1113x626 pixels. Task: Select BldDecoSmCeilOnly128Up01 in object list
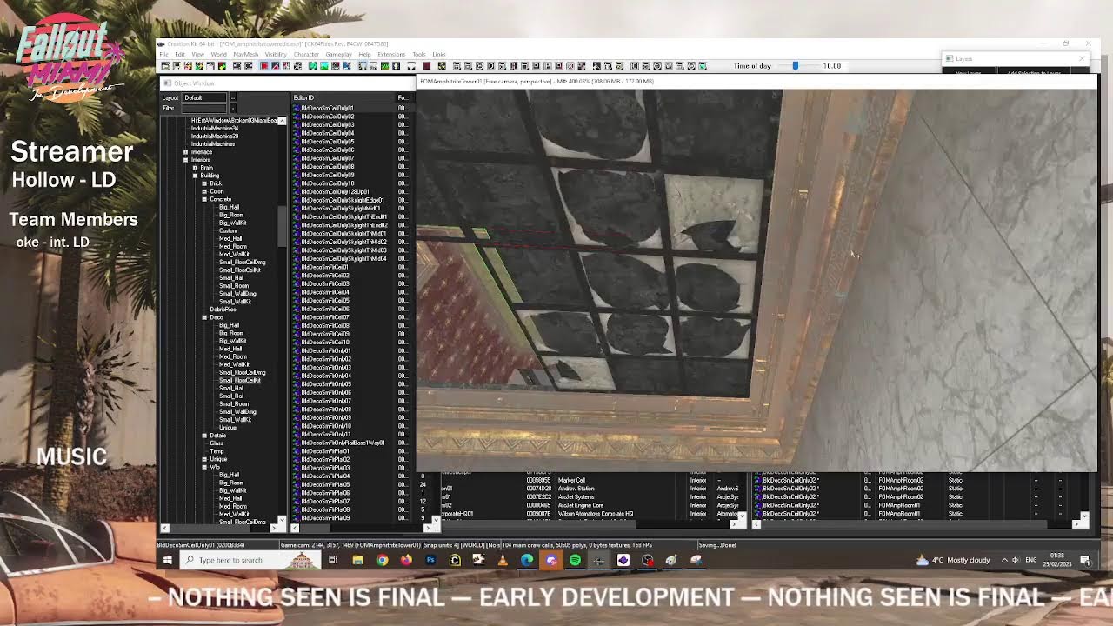click(x=335, y=192)
